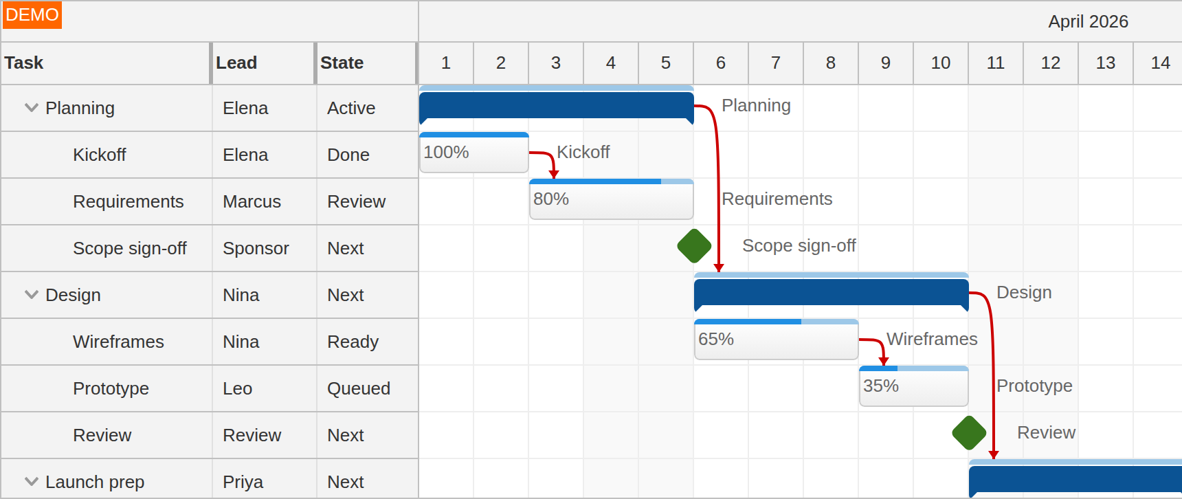Collapse the Design task group
Viewport: 1182px width, 499px height.
30,294
